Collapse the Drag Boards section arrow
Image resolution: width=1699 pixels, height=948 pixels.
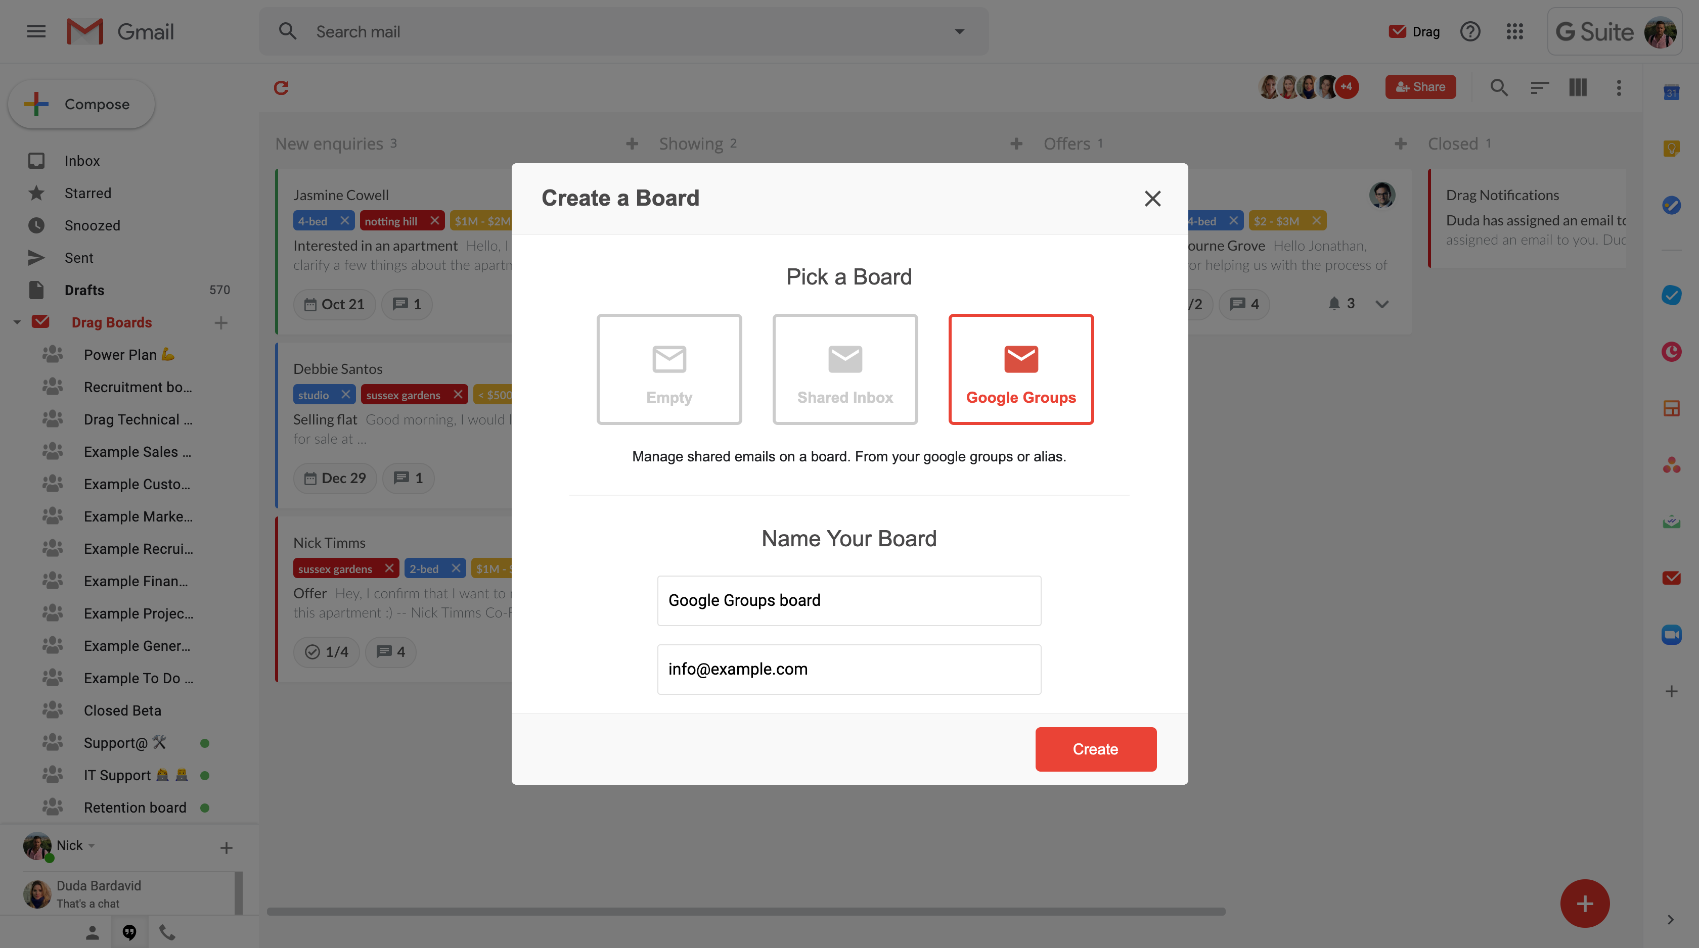pos(17,322)
